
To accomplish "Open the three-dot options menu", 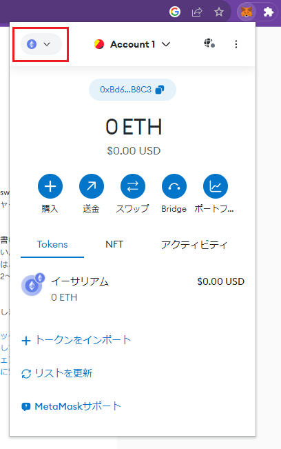I will click(x=236, y=44).
